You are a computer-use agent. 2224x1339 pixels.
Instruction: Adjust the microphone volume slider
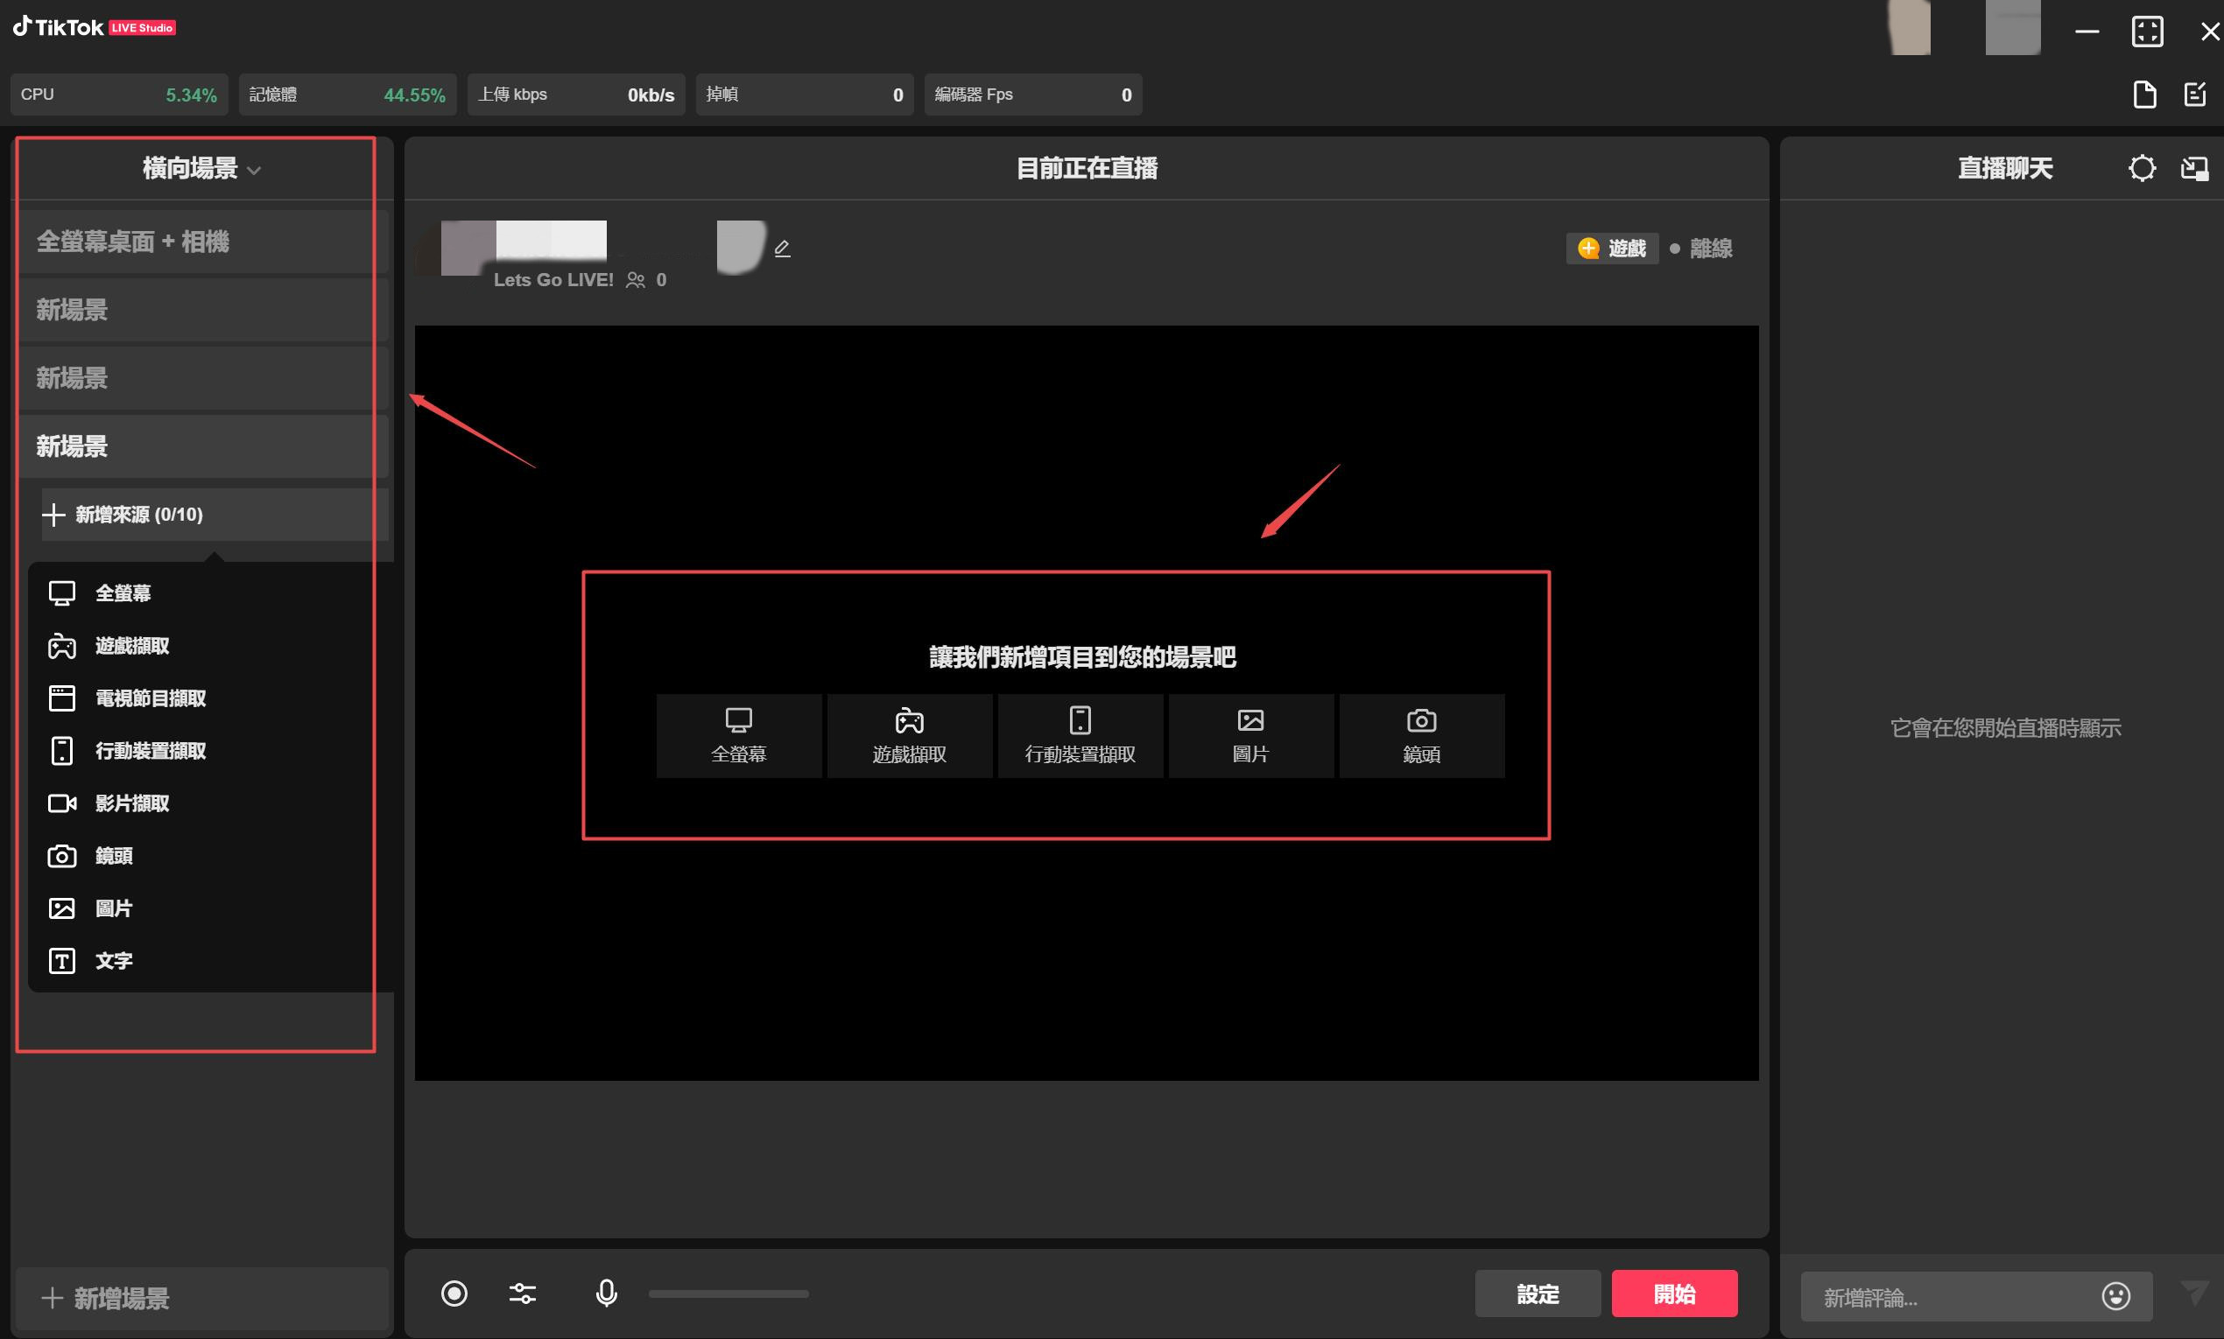(728, 1293)
